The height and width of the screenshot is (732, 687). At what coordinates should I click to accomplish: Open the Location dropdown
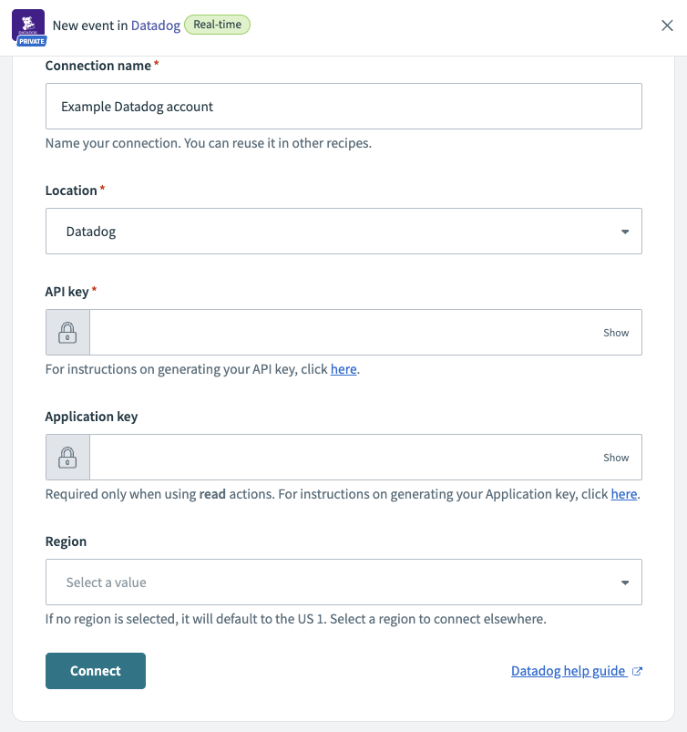[x=343, y=231]
